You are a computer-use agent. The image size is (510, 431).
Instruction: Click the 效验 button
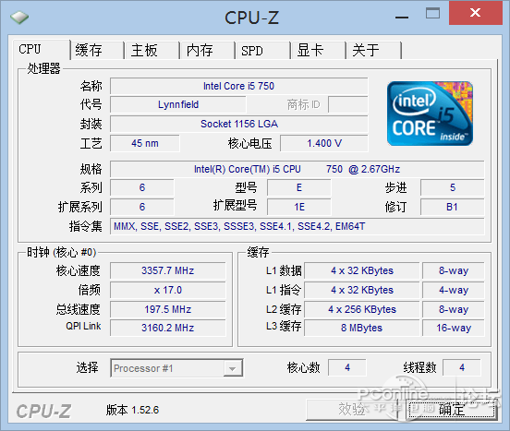pyautogui.click(x=352, y=410)
